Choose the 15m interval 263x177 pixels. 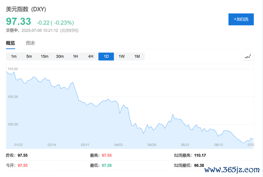(44, 56)
